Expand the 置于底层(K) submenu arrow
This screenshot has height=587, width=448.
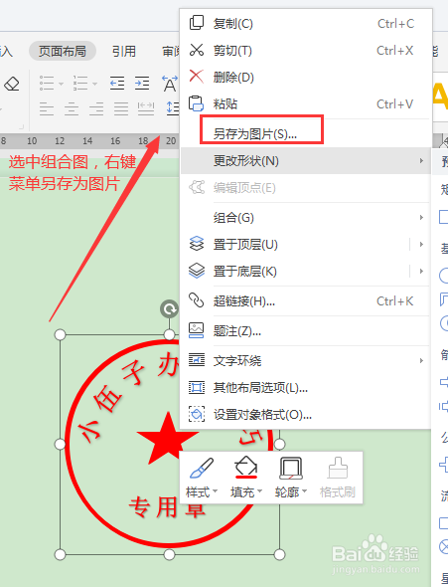tap(421, 272)
